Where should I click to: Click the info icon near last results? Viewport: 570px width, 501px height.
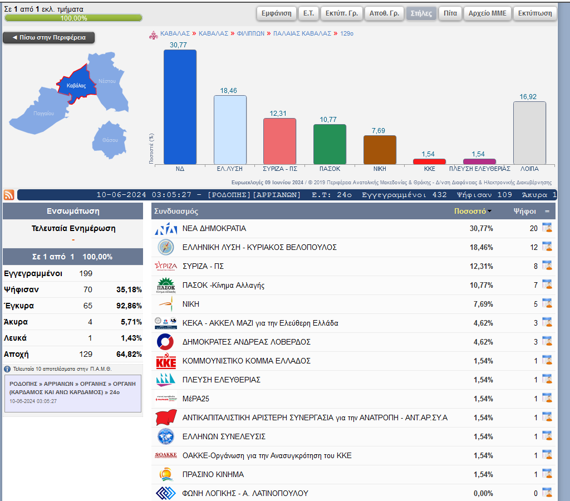(x=7, y=369)
